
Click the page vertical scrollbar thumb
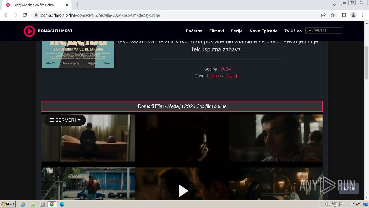pos(367,63)
